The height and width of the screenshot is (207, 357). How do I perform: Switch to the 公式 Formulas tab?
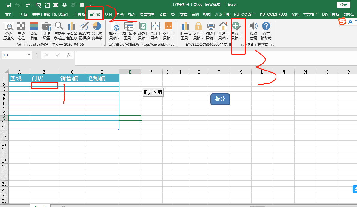pos(163,14)
